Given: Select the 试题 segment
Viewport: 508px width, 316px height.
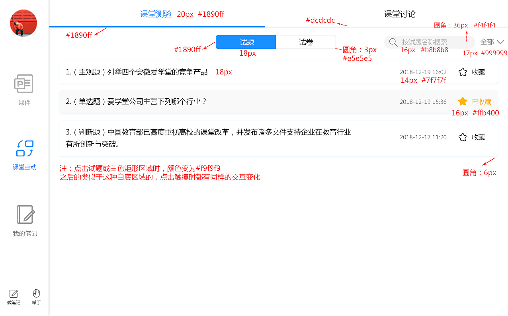Looking at the screenshot, I should [246, 42].
